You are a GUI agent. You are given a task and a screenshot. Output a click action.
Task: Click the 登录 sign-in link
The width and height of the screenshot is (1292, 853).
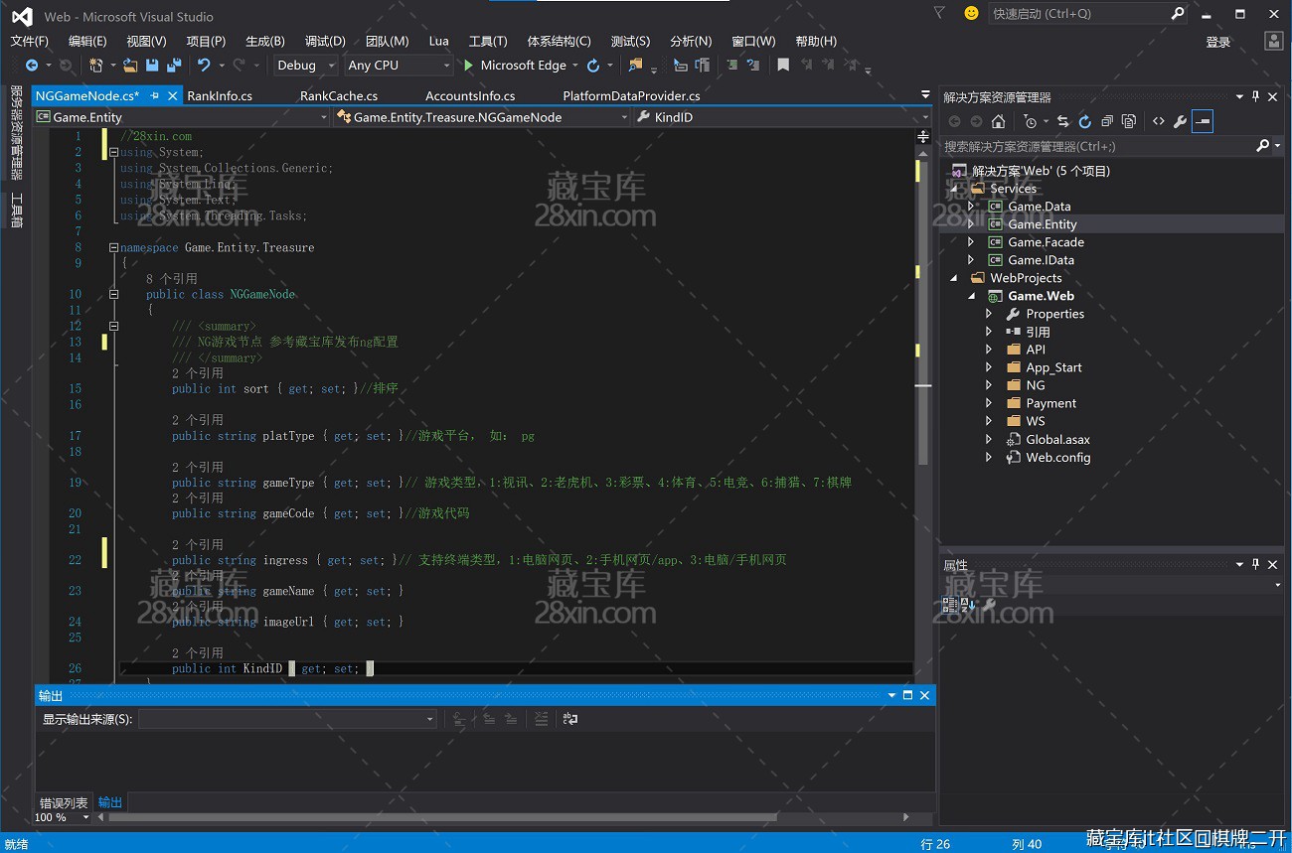click(1218, 42)
